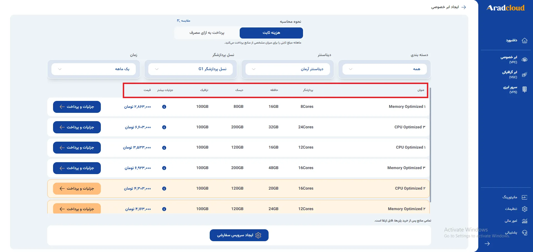Show info for CPU Optimized ۳ plan

pos(164,127)
